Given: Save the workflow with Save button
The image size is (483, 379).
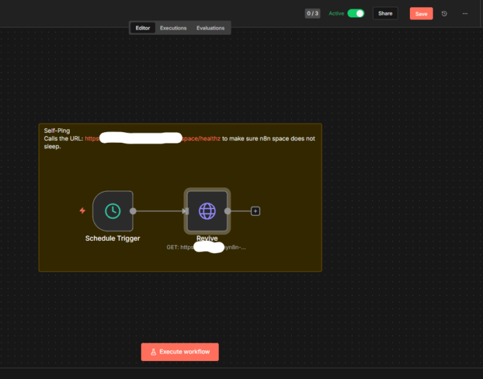Looking at the screenshot, I should 421,13.
